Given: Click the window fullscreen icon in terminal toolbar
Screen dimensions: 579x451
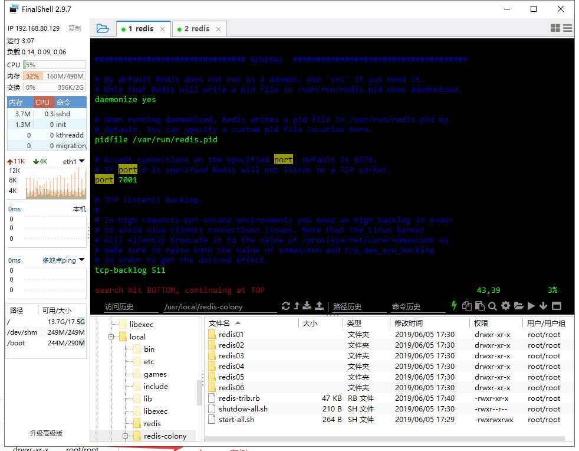Looking at the screenshot, I should pos(557,306).
